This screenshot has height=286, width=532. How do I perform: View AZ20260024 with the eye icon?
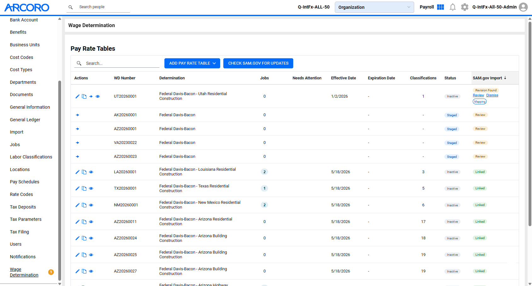click(91, 238)
